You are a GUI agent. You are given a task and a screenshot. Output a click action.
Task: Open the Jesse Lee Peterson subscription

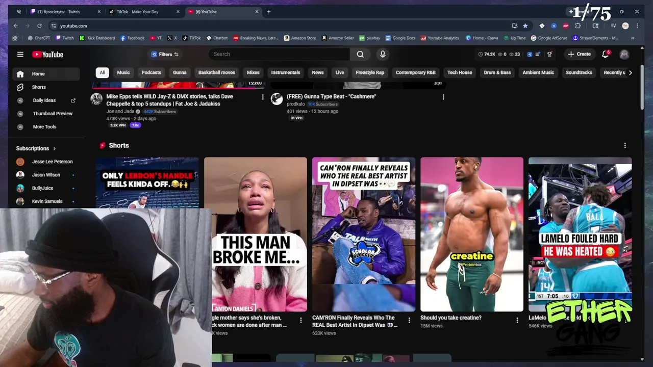[46, 162]
